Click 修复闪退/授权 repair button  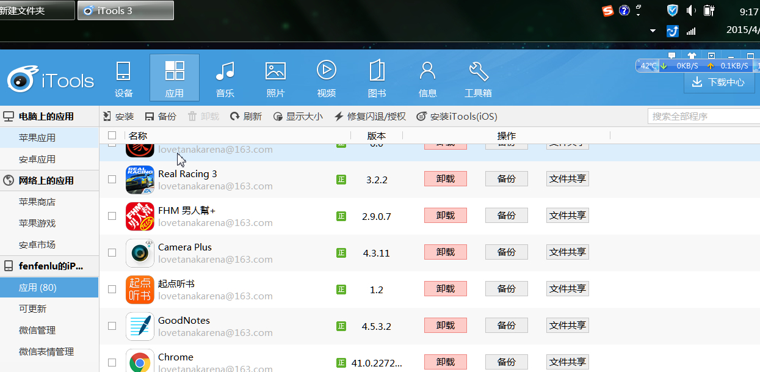(370, 116)
